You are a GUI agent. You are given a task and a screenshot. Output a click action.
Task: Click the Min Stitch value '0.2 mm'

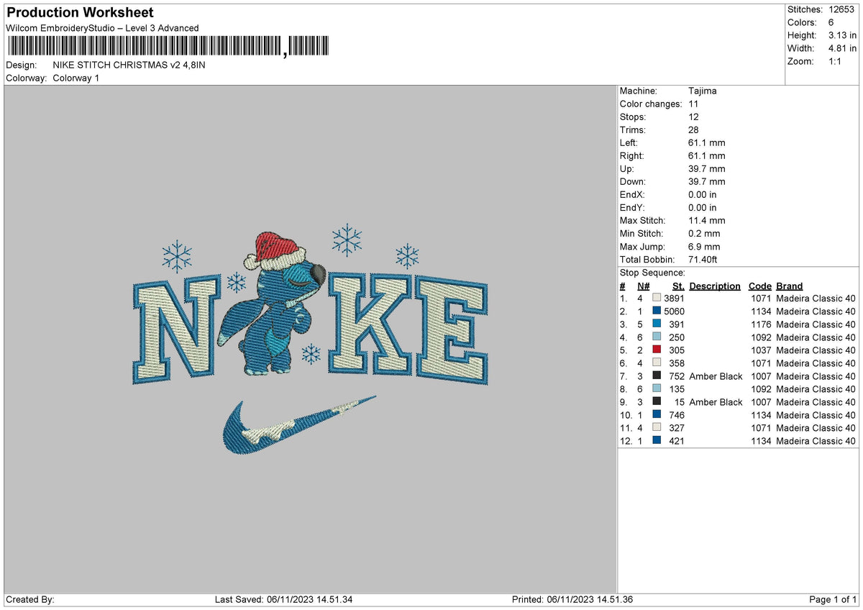(x=704, y=233)
